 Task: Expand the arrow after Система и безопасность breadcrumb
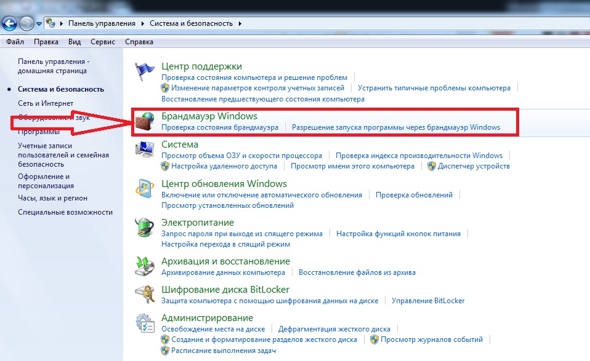[x=240, y=23]
